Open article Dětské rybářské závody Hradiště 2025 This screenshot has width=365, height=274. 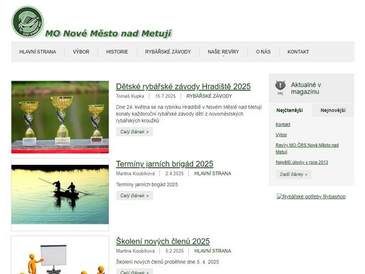183,86
